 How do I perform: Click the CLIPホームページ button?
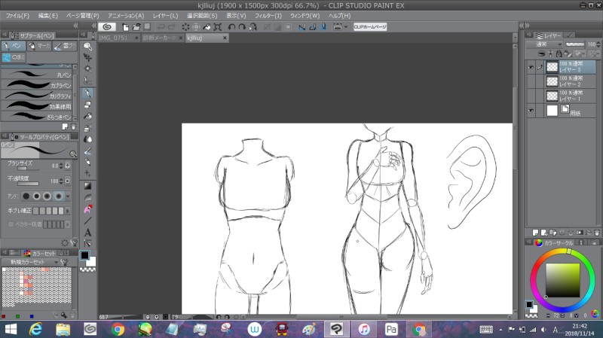[370, 26]
